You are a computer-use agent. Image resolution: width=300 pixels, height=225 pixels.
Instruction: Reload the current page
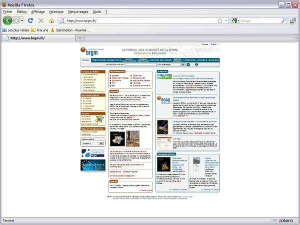(30, 21)
